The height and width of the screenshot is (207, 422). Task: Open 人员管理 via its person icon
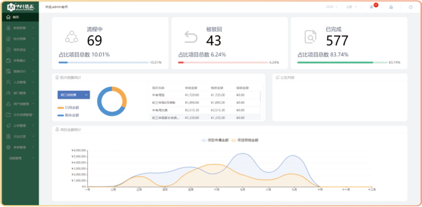click(x=9, y=82)
